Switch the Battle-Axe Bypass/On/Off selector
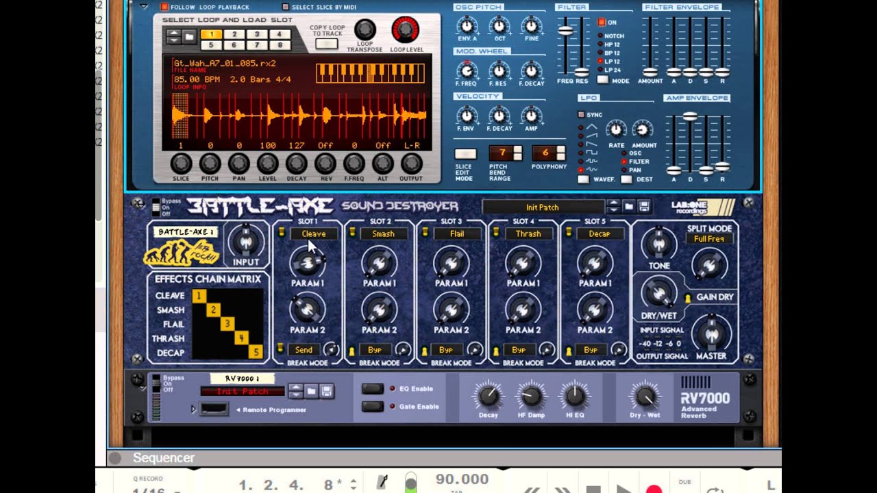 pos(156,207)
